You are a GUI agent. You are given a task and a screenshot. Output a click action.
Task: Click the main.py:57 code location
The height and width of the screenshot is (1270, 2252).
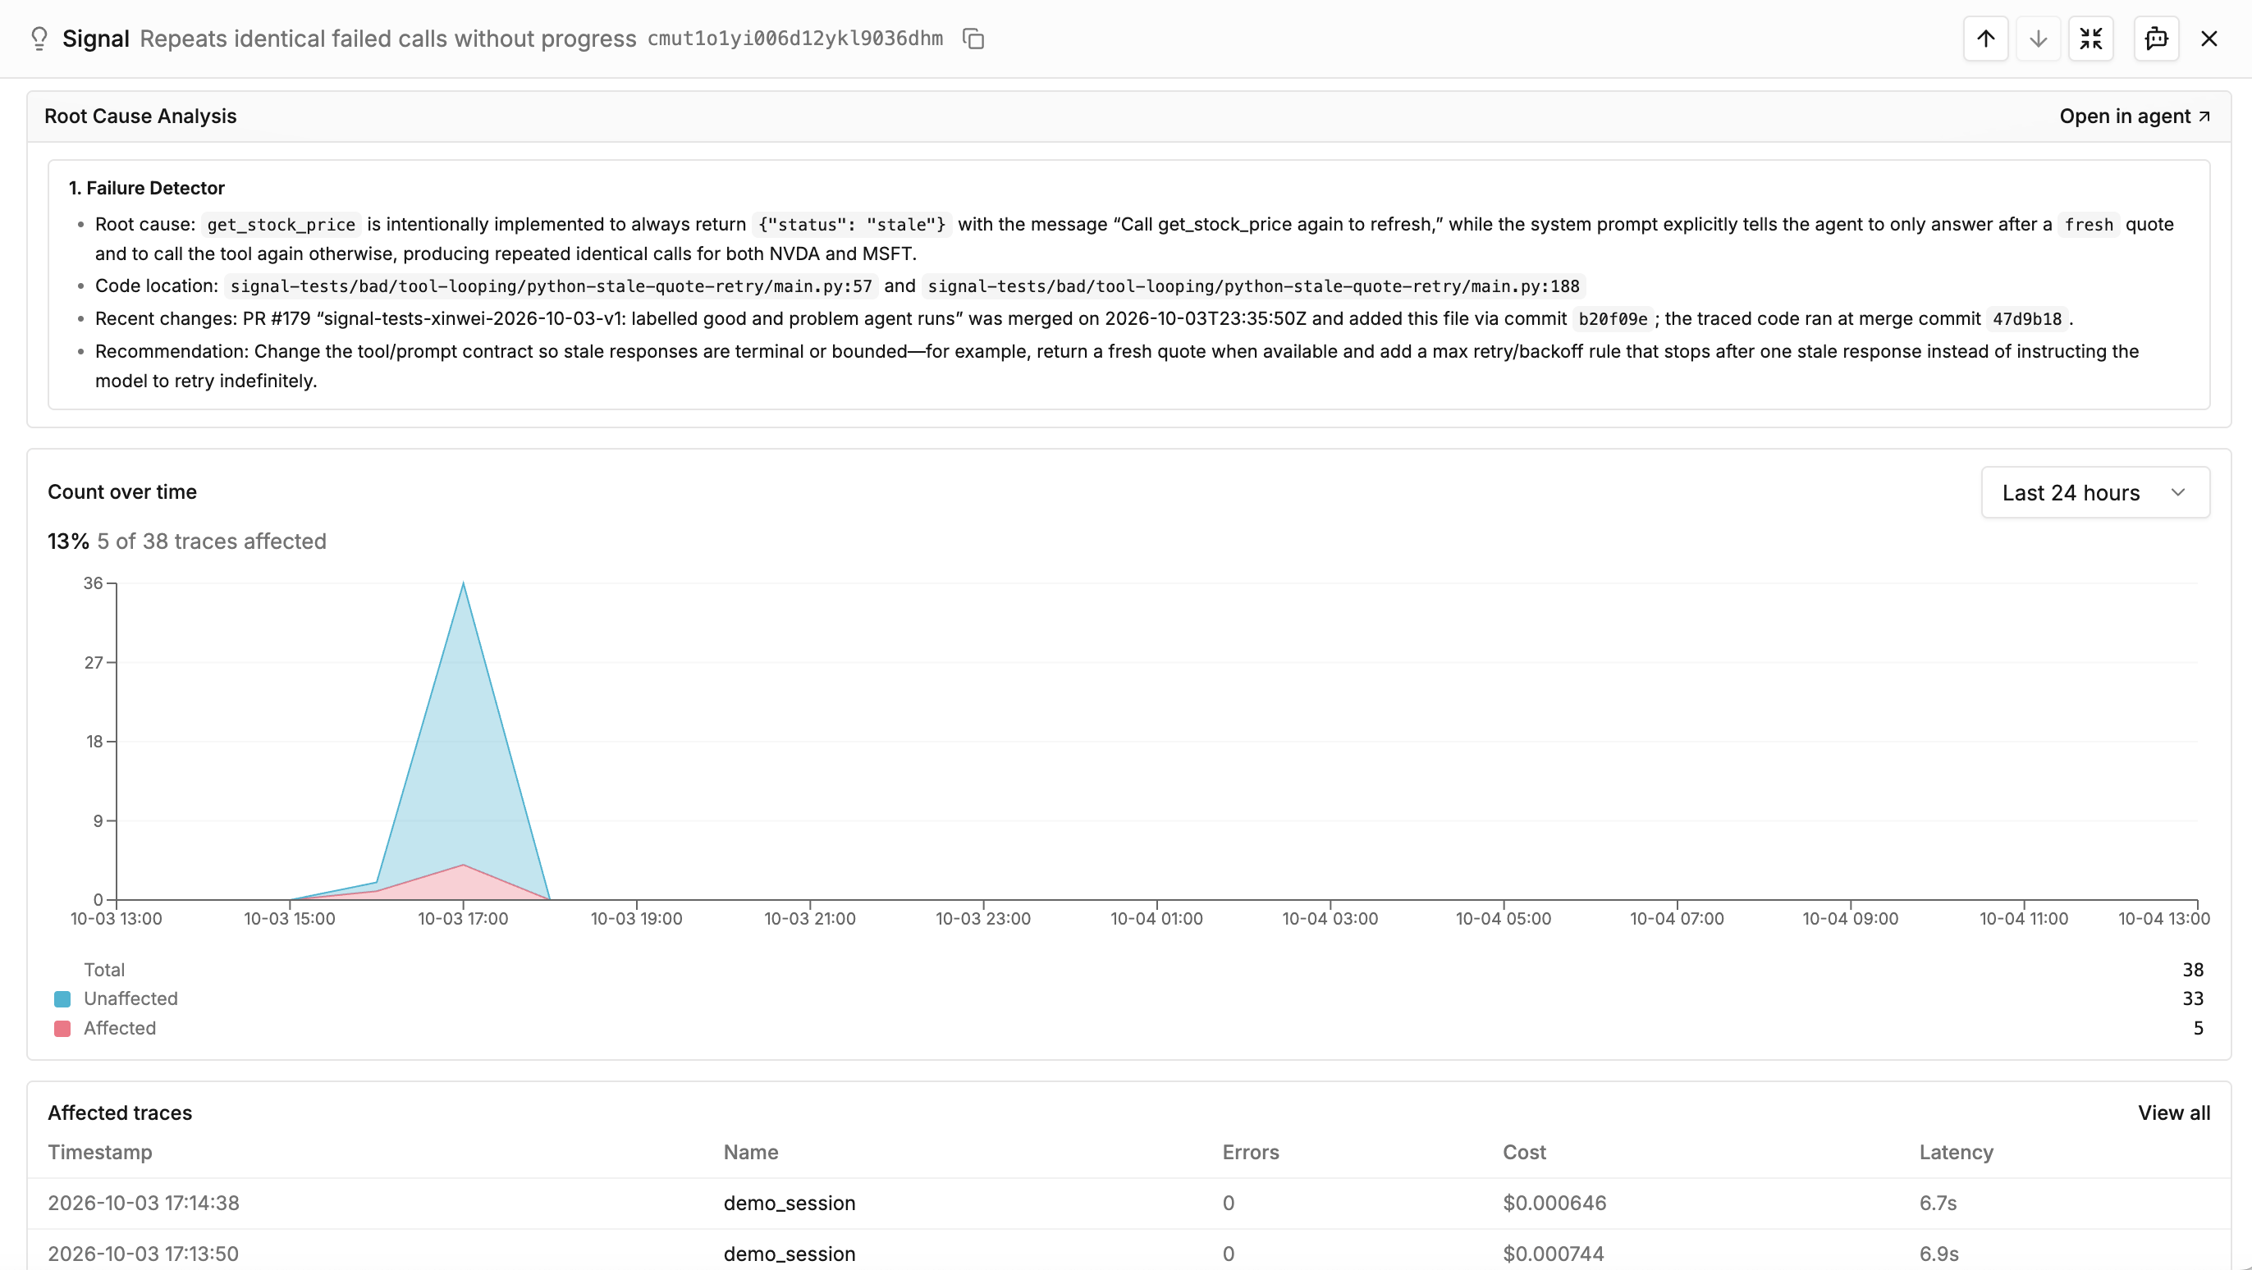coord(551,286)
